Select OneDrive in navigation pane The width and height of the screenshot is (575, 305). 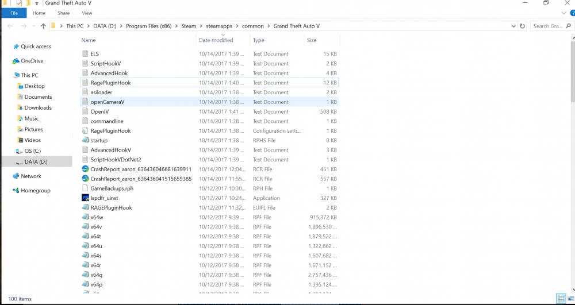(x=28, y=61)
